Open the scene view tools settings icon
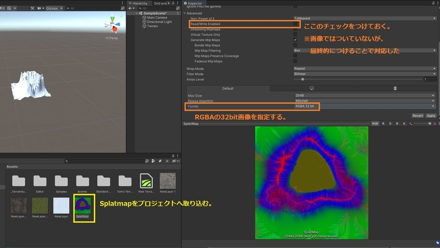The width and height of the screenshot is (440, 248). click(x=32, y=8)
